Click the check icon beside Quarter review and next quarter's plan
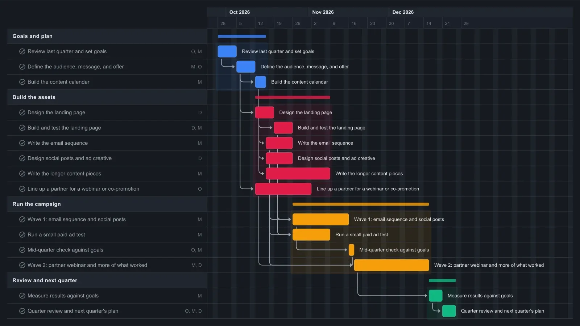 (x=22, y=311)
